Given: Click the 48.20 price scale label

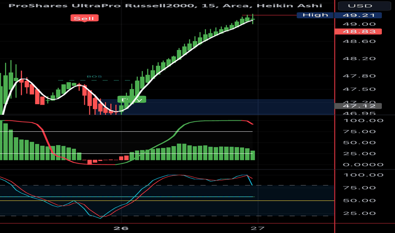Looking at the screenshot, I should (359, 59).
